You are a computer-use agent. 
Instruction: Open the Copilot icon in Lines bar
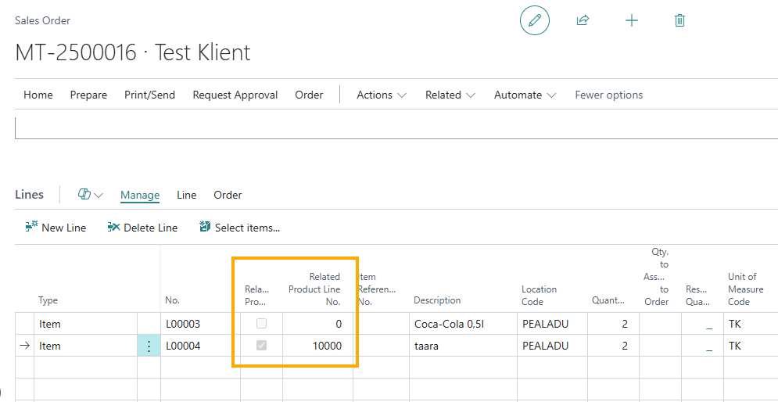coord(84,195)
